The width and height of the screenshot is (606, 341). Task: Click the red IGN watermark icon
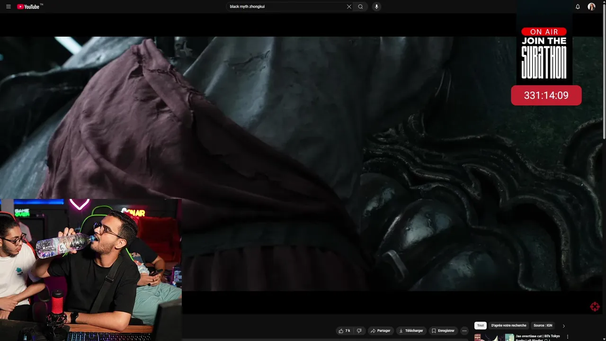(x=595, y=307)
